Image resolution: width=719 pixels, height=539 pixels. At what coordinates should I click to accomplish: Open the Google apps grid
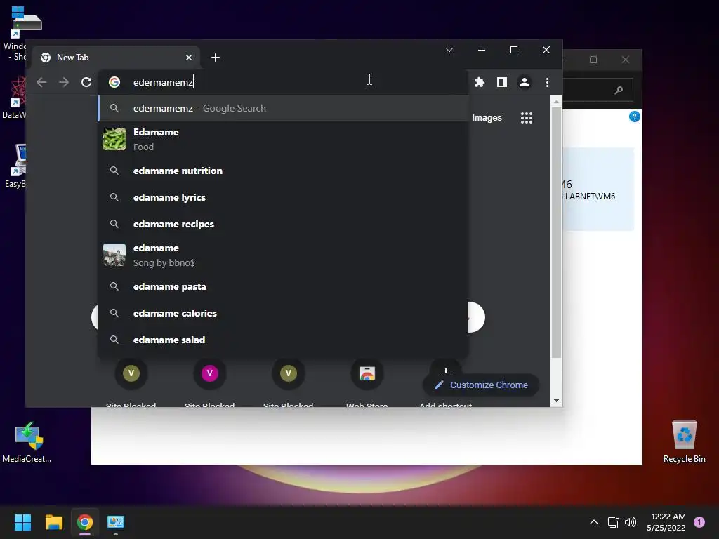coord(527,118)
